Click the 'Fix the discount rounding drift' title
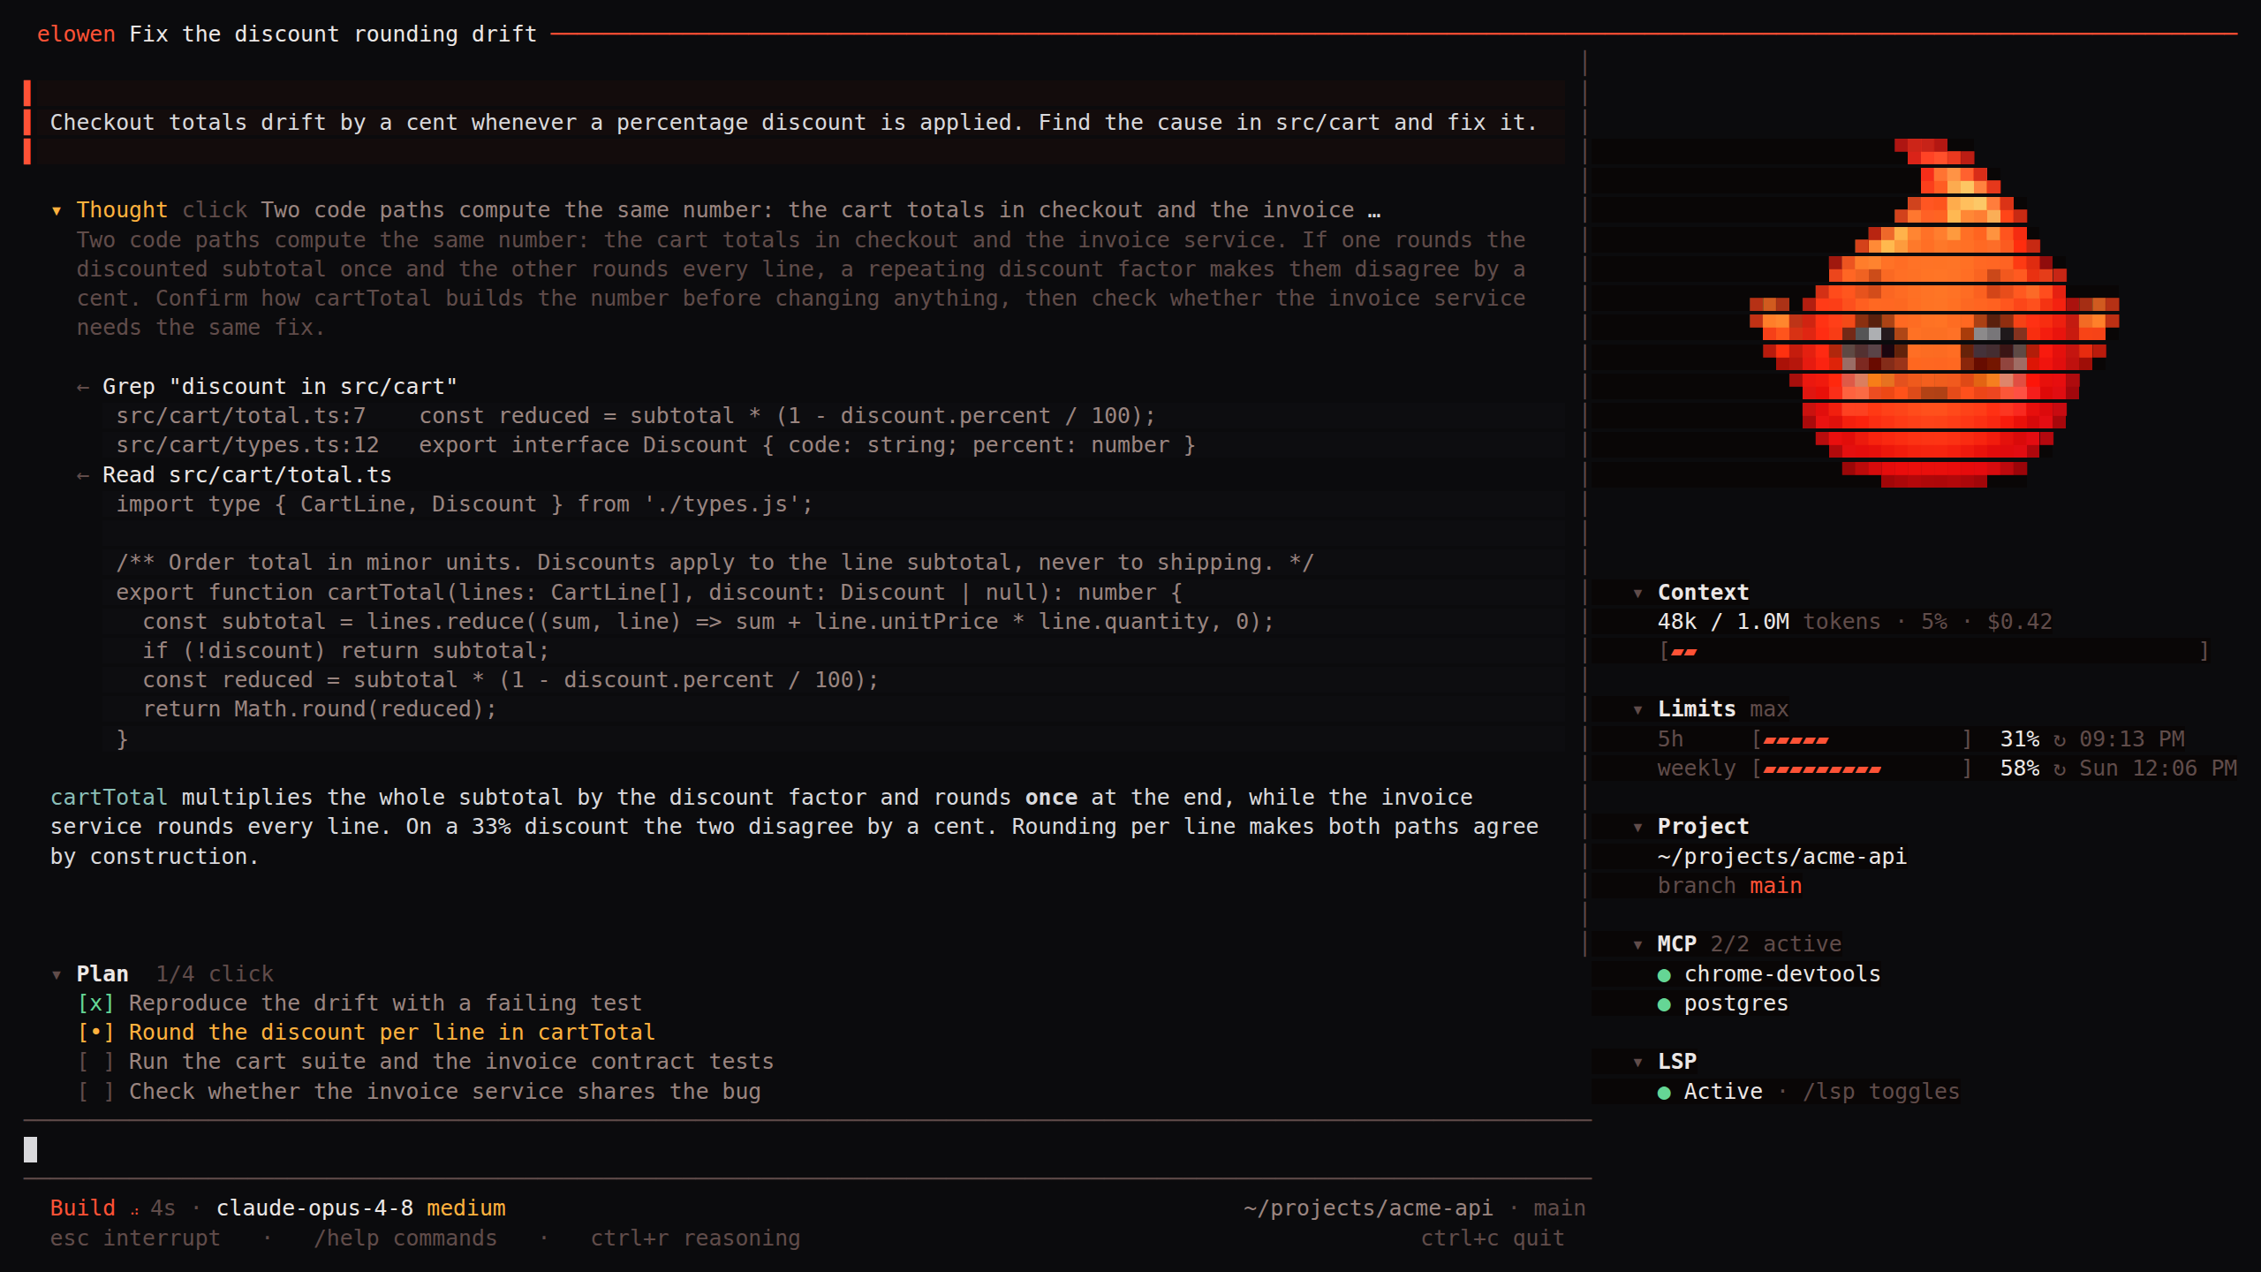Screen dimensions: 2261x1272 (333, 34)
